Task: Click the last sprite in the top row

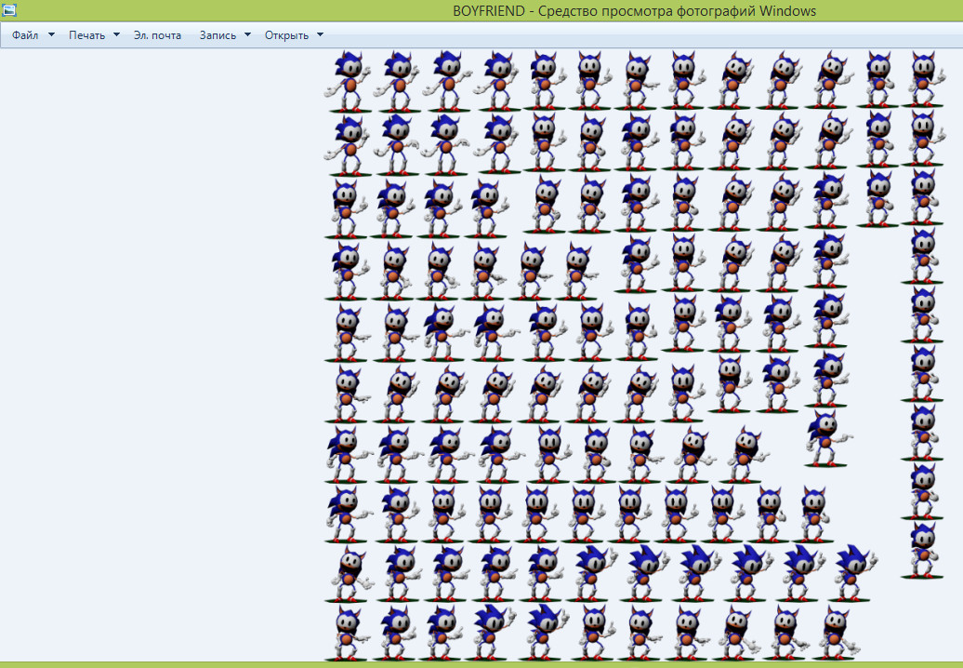Action: pyautogui.click(x=922, y=79)
